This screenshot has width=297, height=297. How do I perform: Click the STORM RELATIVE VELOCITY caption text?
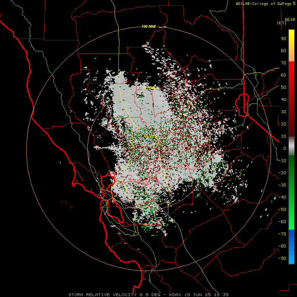tap(102, 295)
